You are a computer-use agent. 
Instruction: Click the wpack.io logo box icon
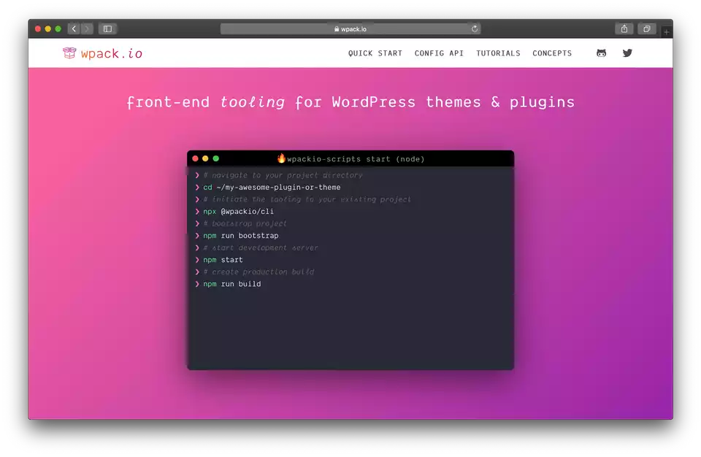click(69, 53)
